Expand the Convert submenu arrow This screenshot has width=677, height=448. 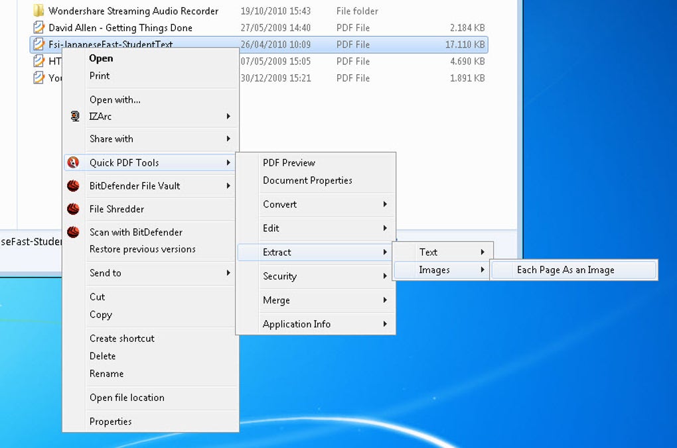[x=385, y=204]
